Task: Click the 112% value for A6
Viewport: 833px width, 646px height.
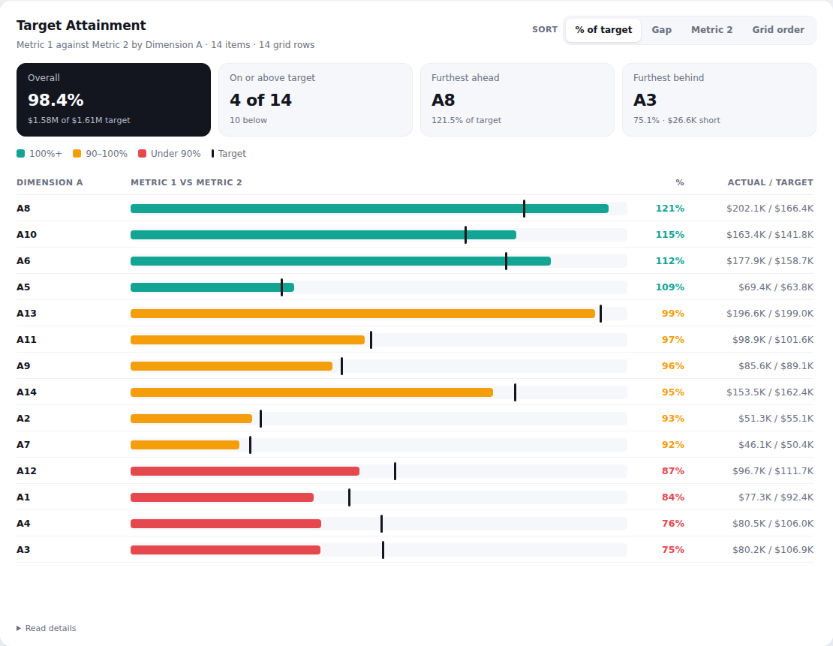Action: (670, 261)
